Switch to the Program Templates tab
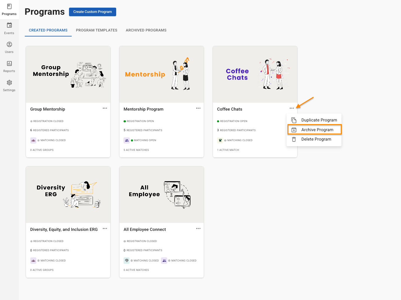This screenshot has width=401, height=300. click(96, 30)
